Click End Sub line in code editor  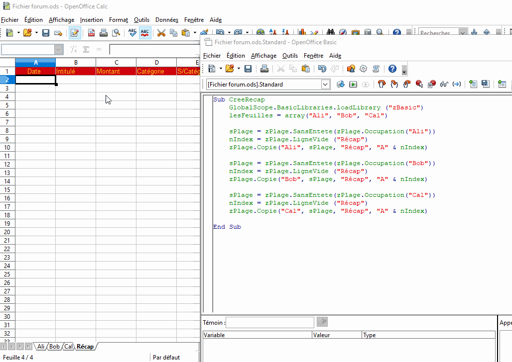tap(227, 227)
